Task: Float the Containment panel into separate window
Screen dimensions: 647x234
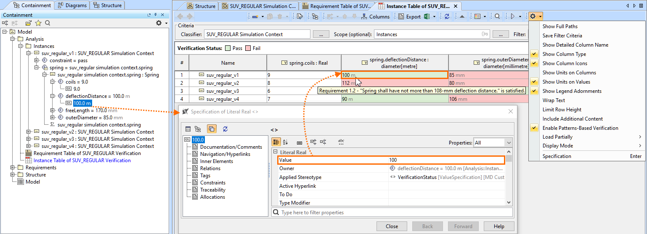Action: coord(149,15)
